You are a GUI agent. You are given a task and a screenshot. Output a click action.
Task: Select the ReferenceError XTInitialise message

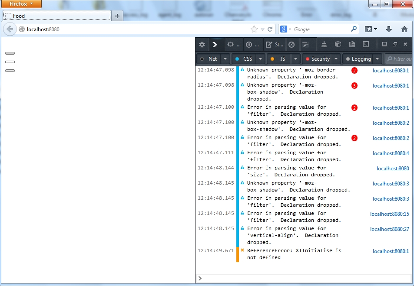[294, 254]
